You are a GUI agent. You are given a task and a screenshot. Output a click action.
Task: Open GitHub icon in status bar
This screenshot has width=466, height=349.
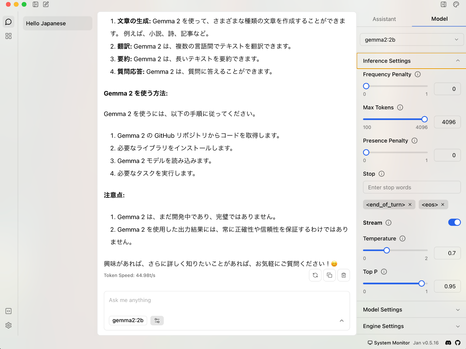458,343
